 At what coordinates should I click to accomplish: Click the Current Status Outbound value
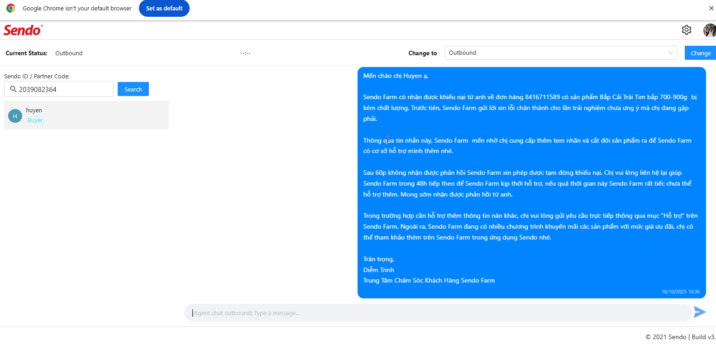(x=69, y=53)
